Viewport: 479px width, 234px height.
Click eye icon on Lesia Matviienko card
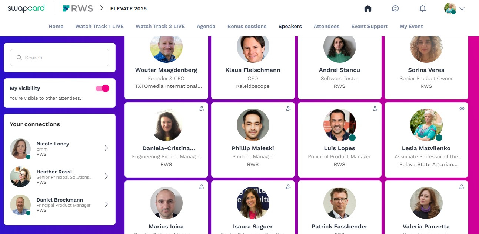pos(462,109)
